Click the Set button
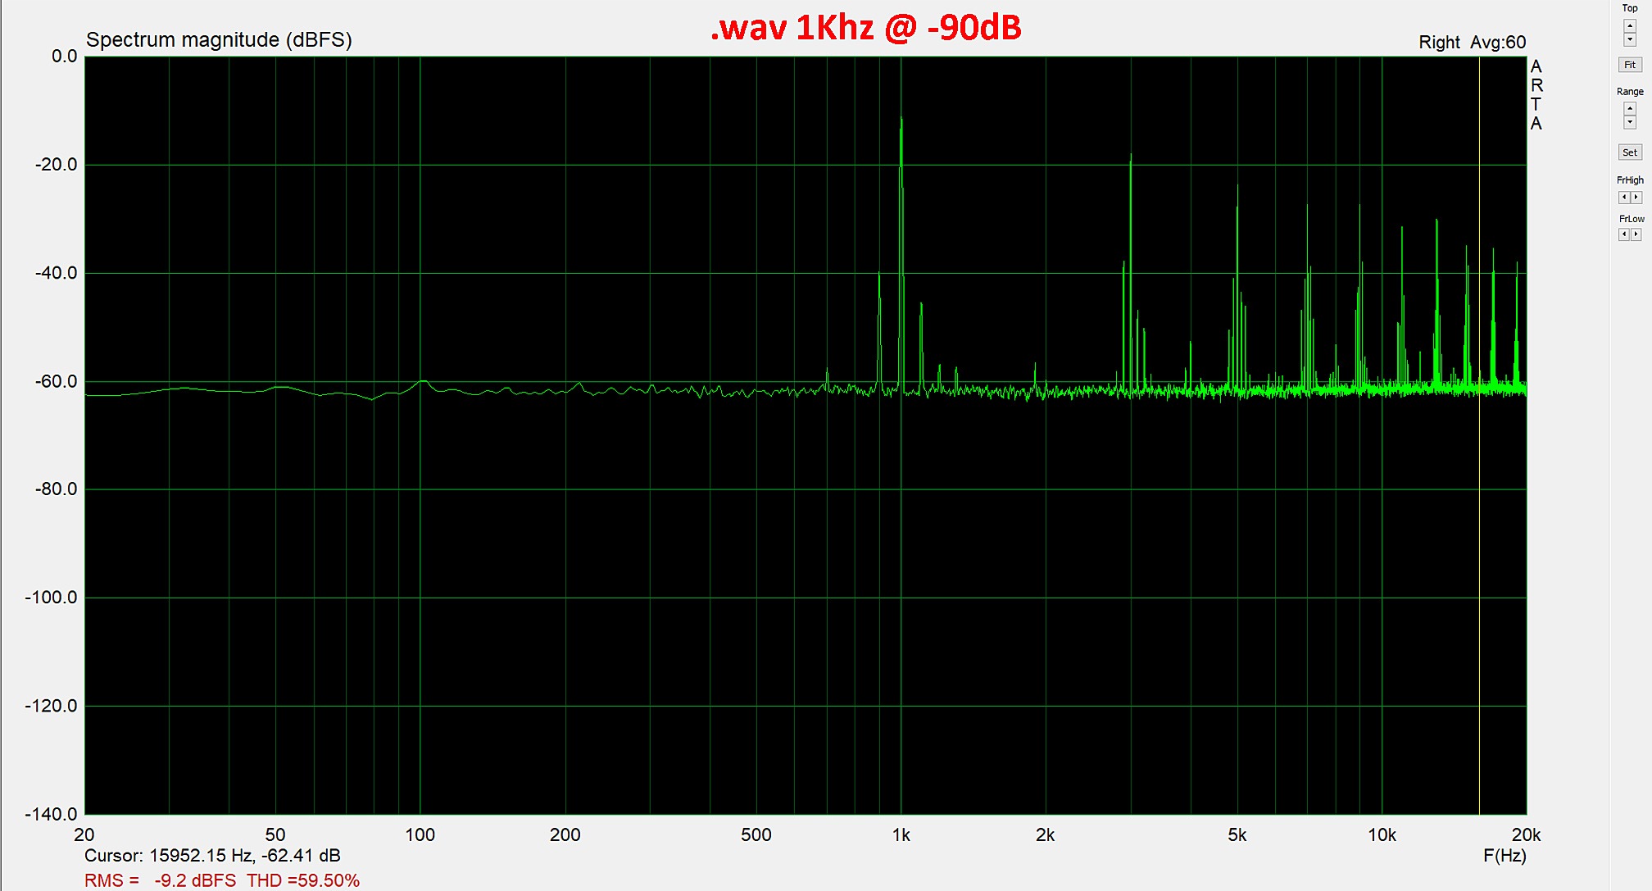1652x891 pixels. [1630, 152]
